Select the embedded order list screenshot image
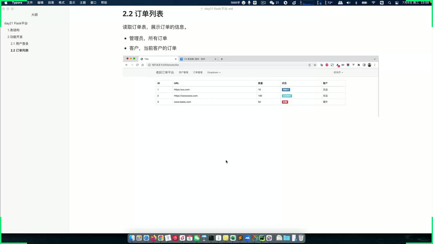 [x=251, y=86]
